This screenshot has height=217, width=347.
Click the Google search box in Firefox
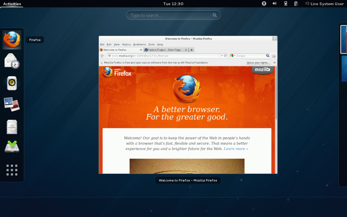tap(250, 56)
